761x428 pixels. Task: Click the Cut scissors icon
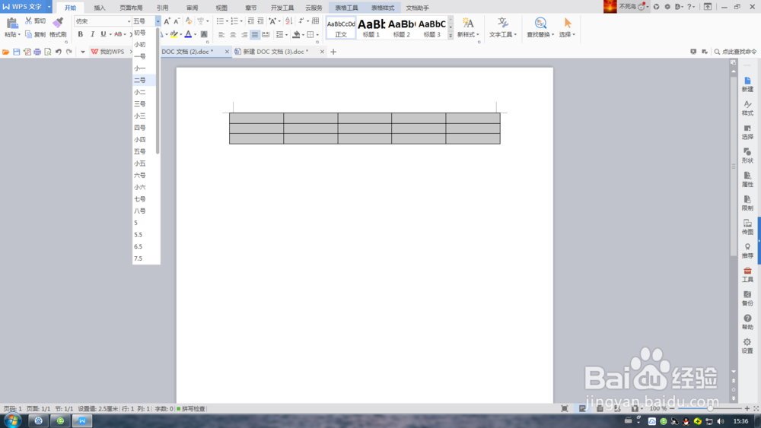tap(29, 21)
